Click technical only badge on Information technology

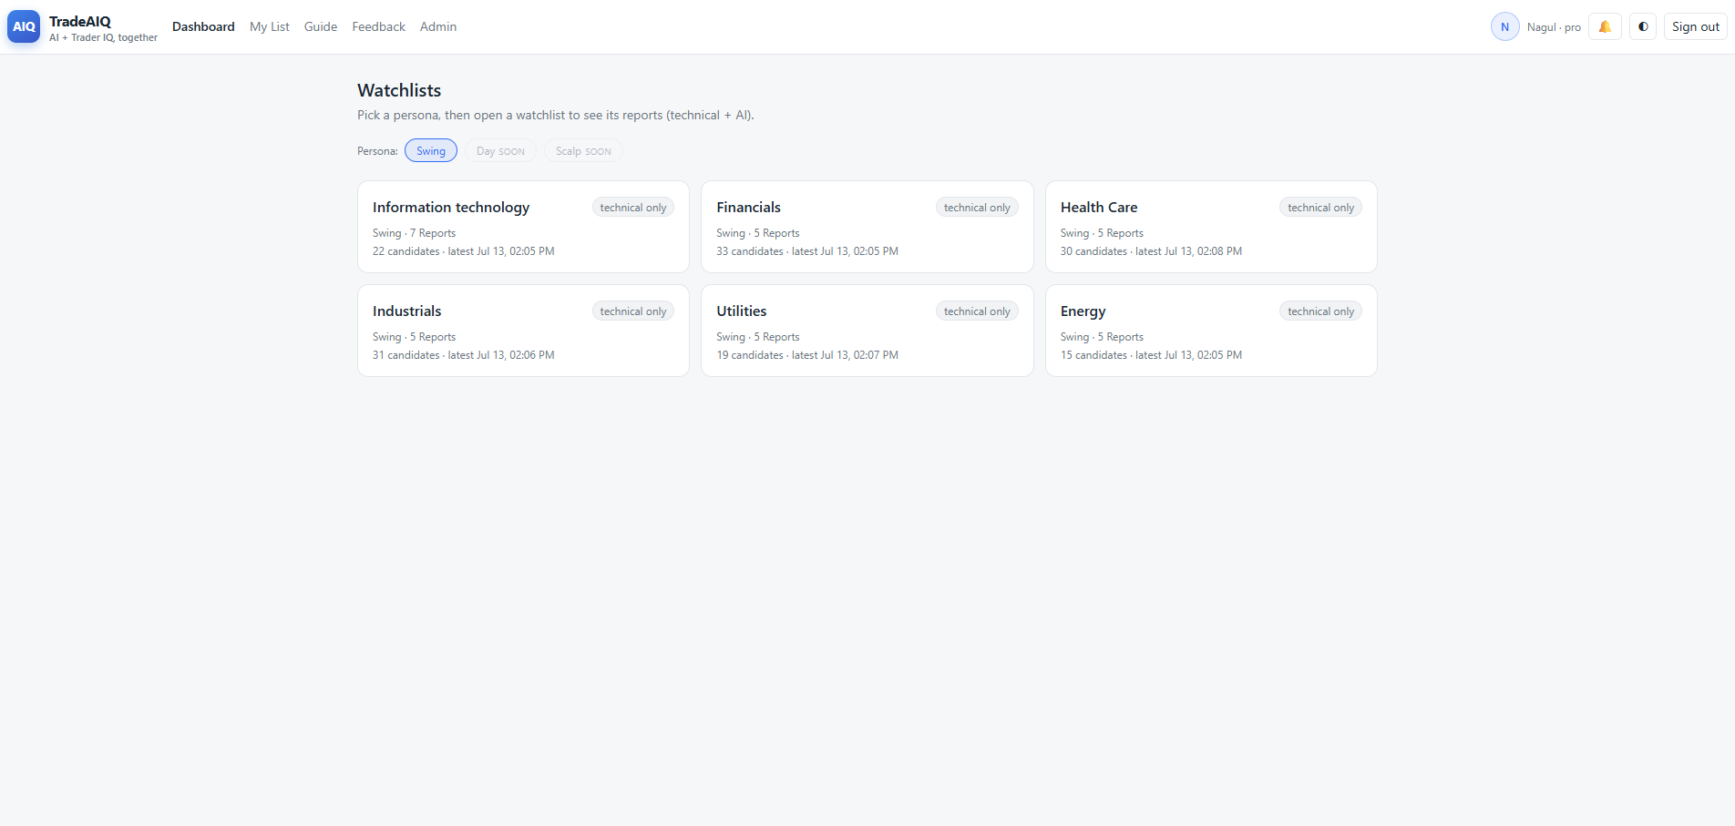coord(633,208)
